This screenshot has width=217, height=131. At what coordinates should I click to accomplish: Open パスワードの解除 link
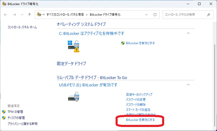pos(136,105)
